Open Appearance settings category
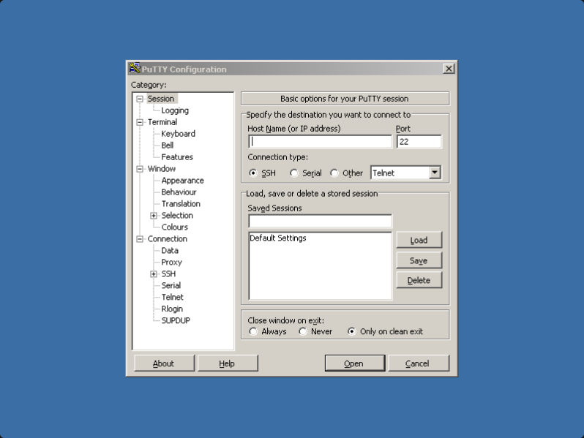Image resolution: width=584 pixels, height=438 pixels. (182, 181)
